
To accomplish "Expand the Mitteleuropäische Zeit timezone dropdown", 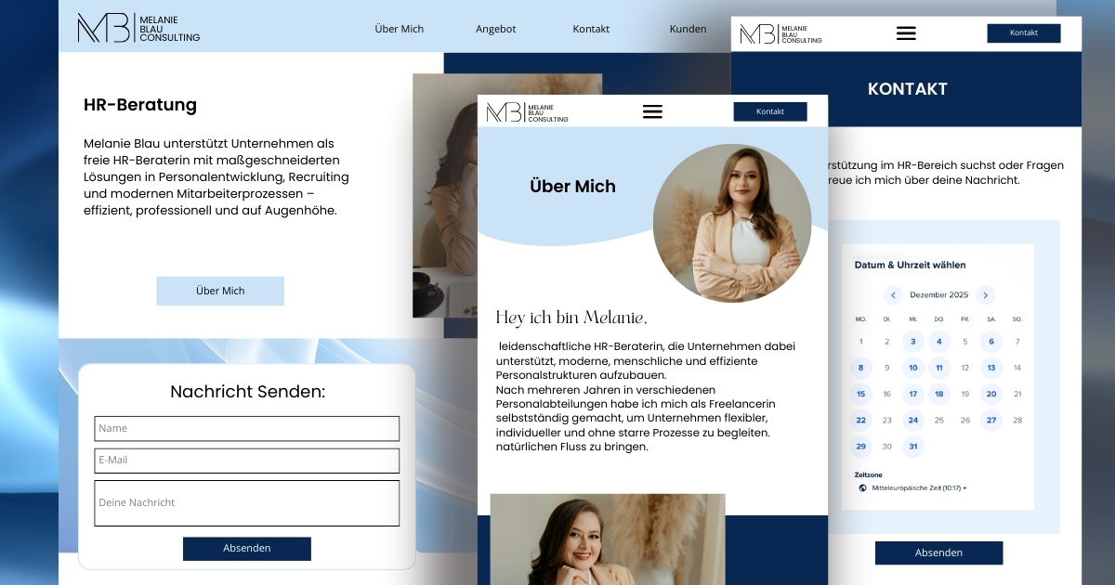I will [x=920, y=487].
